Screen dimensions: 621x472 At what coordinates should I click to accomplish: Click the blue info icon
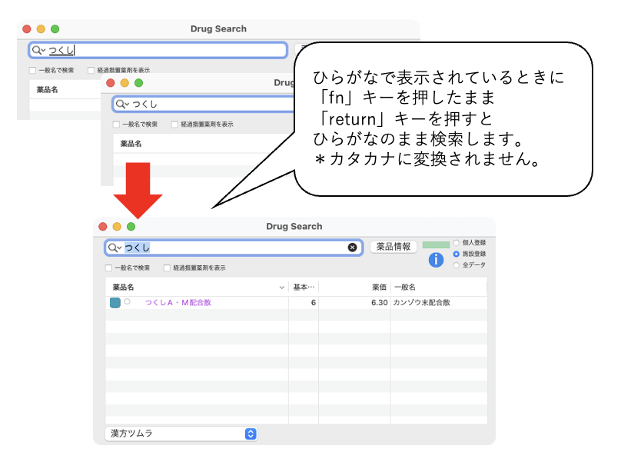click(x=436, y=260)
